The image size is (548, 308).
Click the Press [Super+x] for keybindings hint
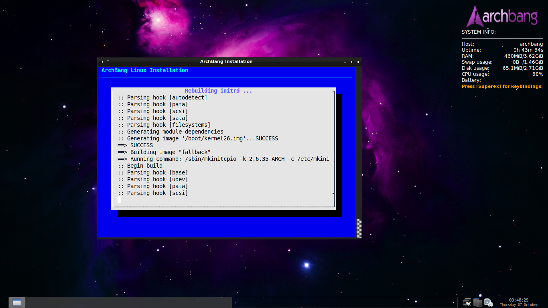502,86
